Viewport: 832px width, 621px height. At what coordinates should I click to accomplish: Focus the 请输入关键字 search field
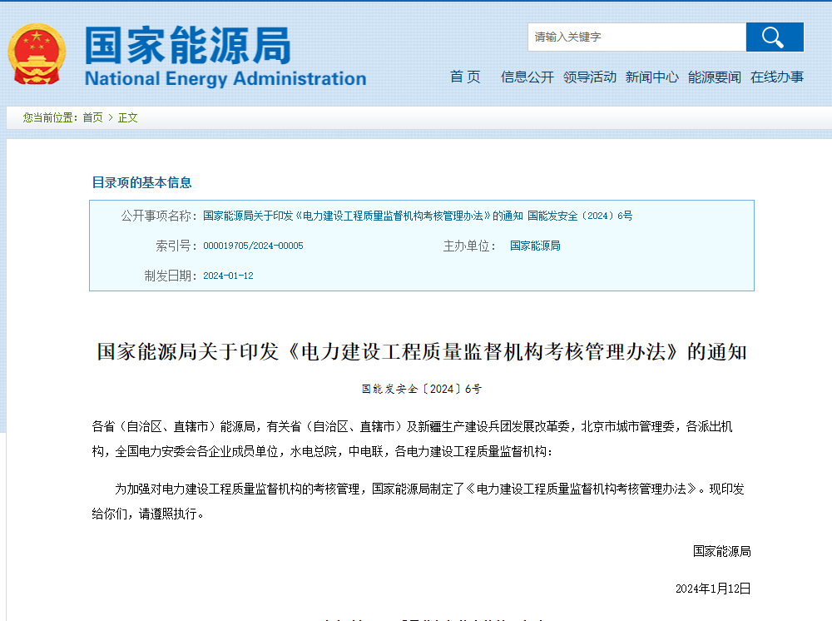pyautogui.click(x=636, y=37)
